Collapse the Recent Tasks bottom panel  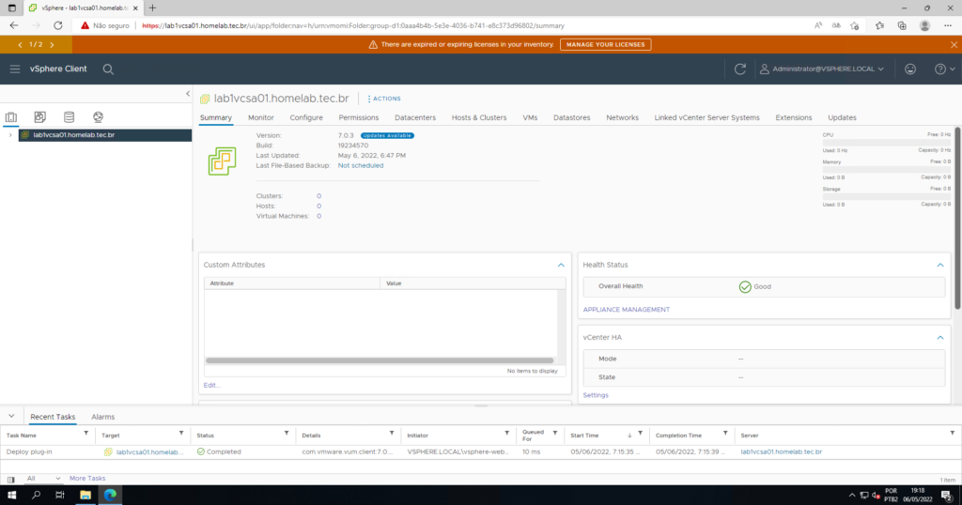pyautogui.click(x=11, y=416)
